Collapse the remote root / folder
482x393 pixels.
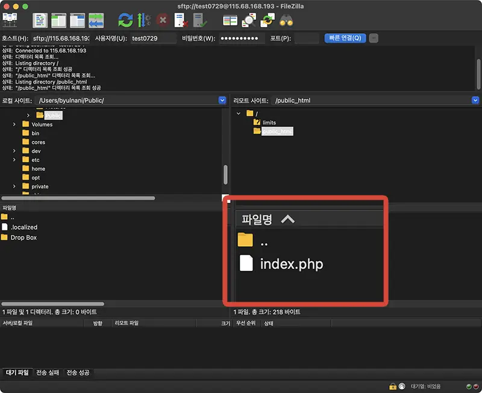tap(239, 114)
